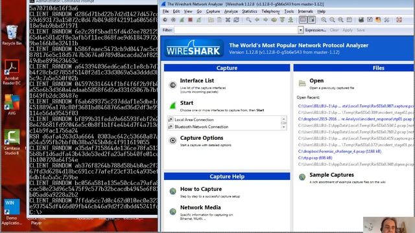Open recent file Forensic_challenge_4.pcap
This screenshot has width=415, height=233.
coord(340,151)
